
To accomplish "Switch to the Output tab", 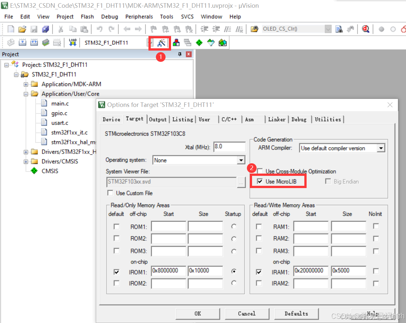I will click(x=158, y=119).
